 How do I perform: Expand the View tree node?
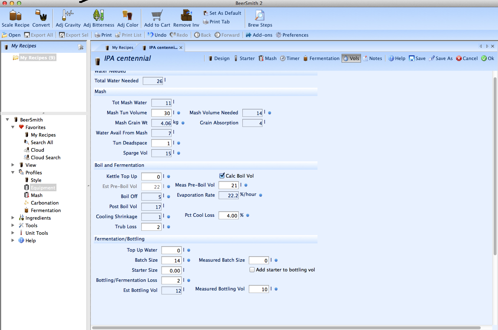(x=13, y=165)
